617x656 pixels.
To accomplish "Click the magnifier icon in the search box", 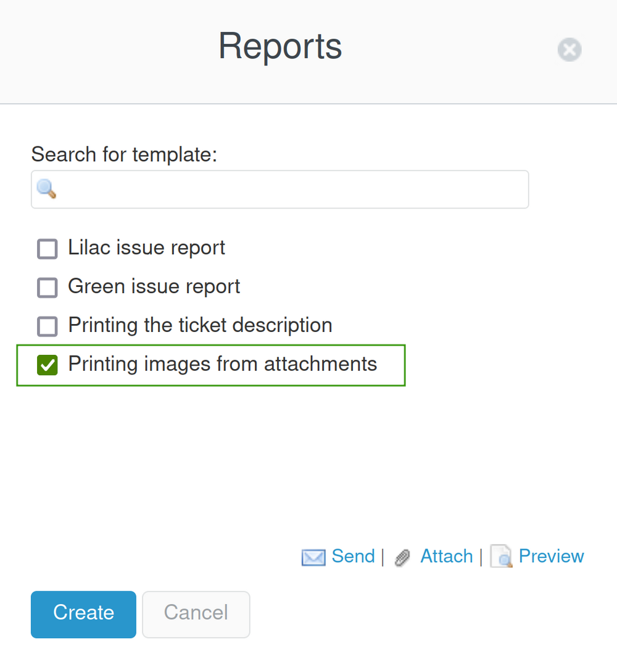I will tap(47, 189).
